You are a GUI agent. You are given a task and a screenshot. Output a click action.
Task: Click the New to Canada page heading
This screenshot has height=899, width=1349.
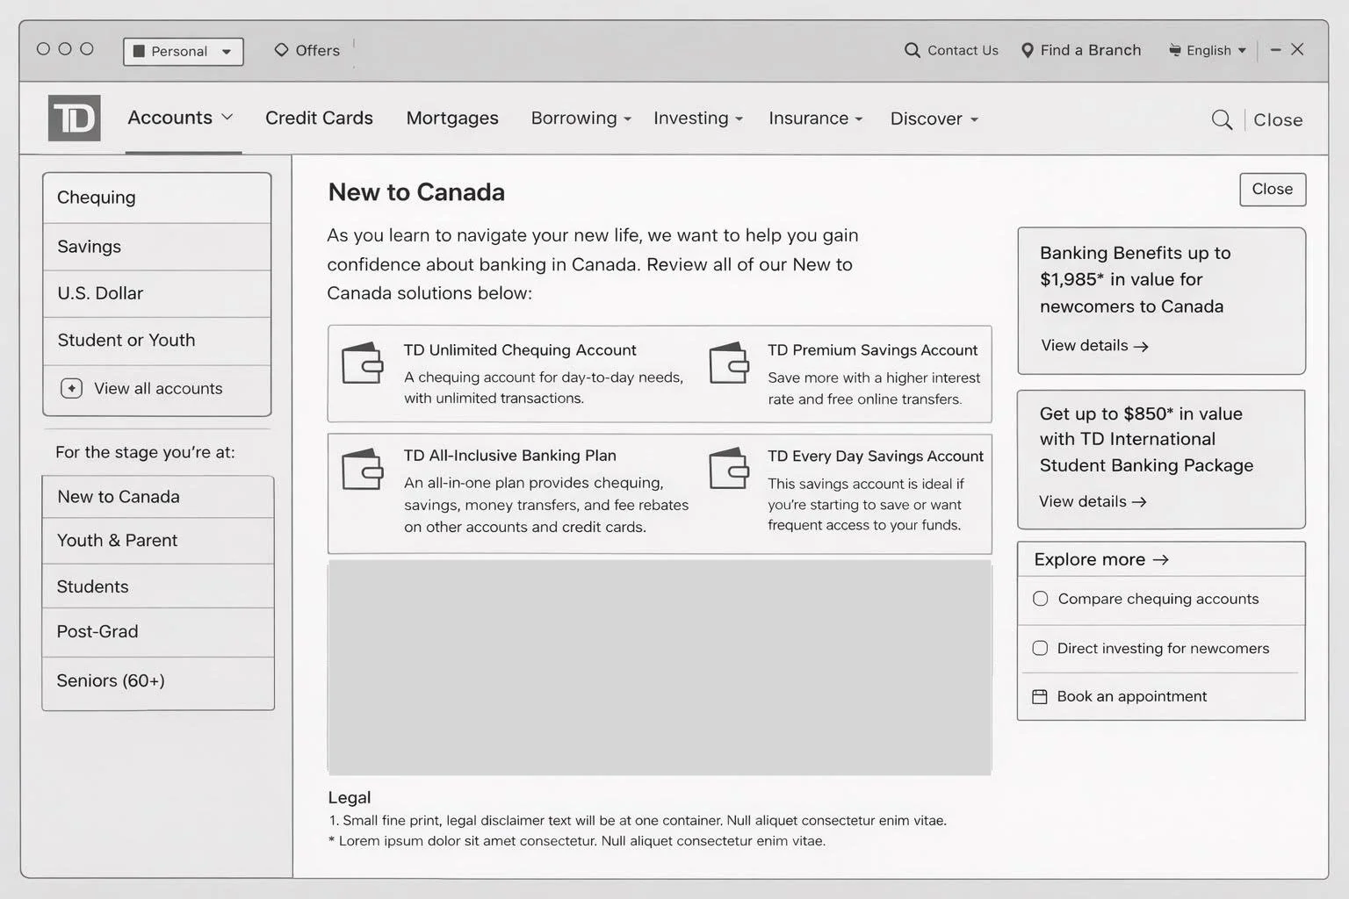coord(416,192)
